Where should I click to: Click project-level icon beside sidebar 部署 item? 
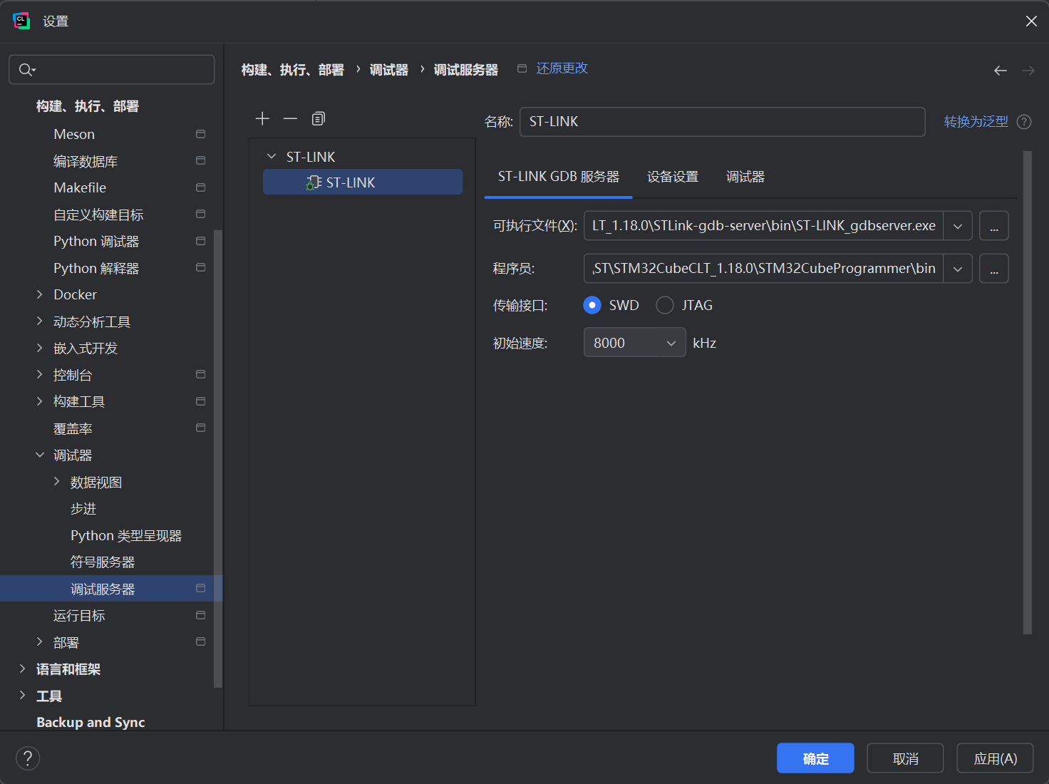click(201, 641)
